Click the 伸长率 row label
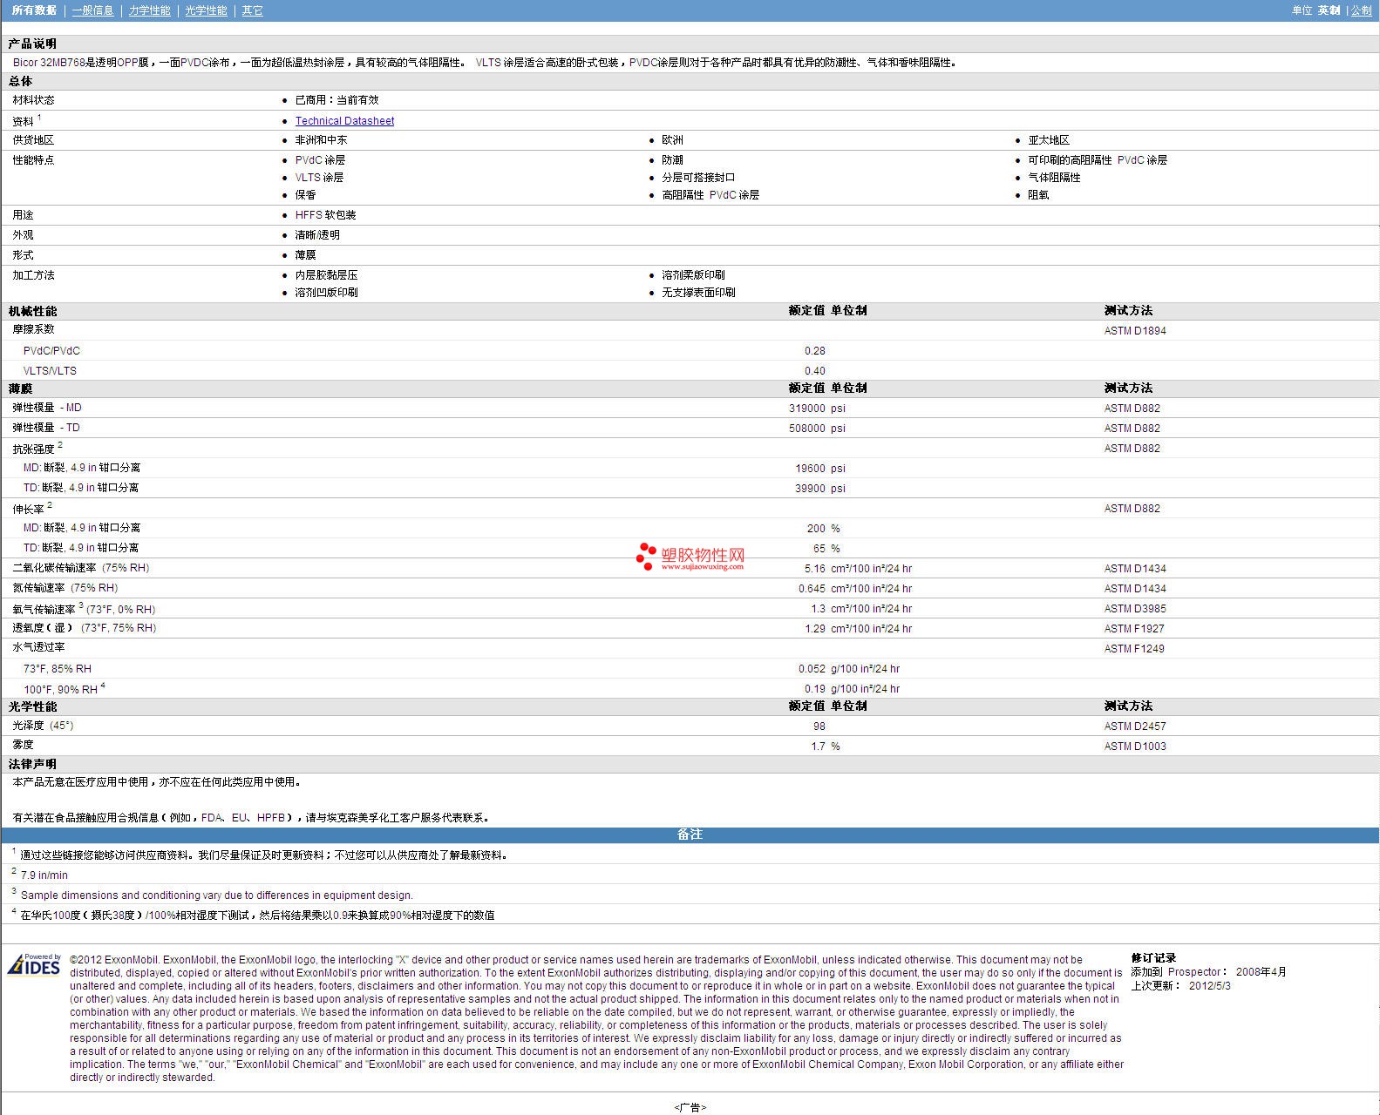Image resolution: width=1380 pixels, height=1115 pixels. tap(28, 510)
